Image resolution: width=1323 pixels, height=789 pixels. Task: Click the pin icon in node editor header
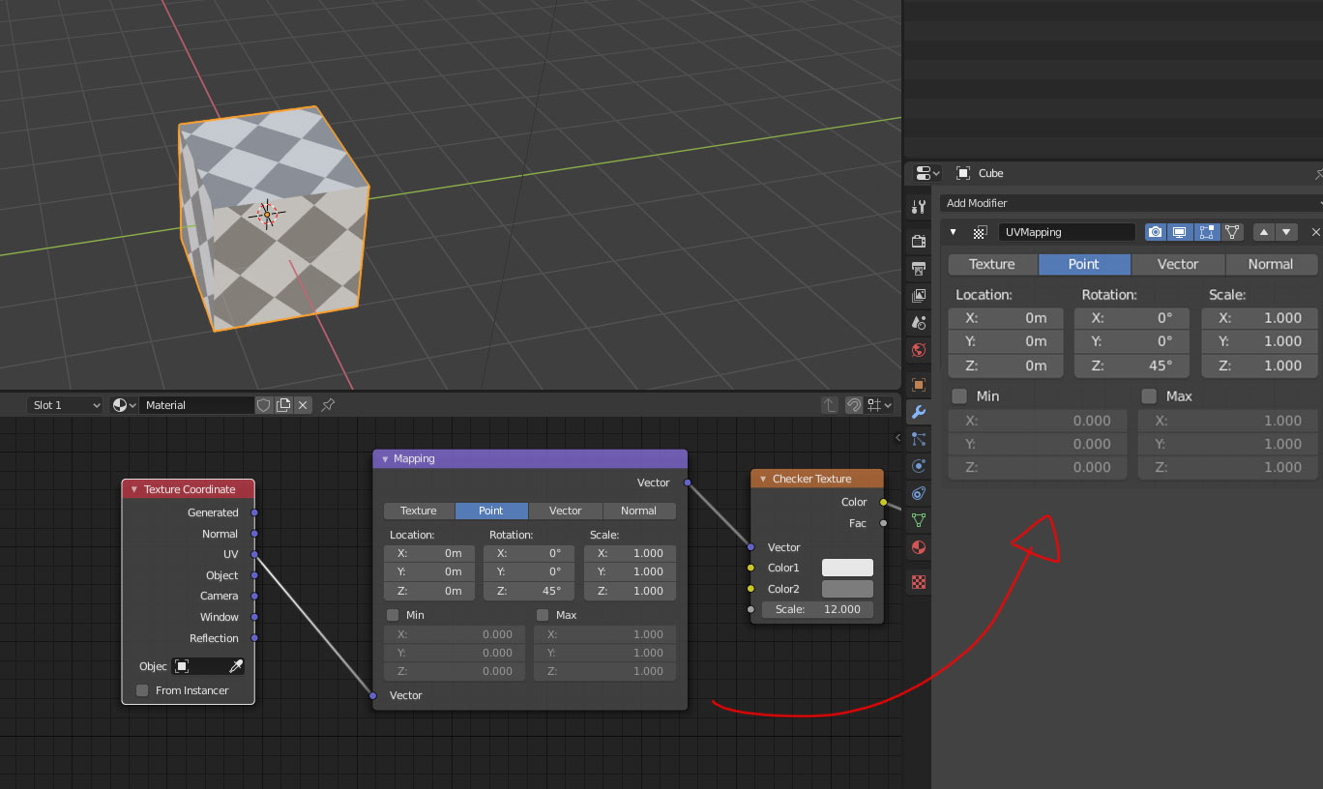(328, 405)
